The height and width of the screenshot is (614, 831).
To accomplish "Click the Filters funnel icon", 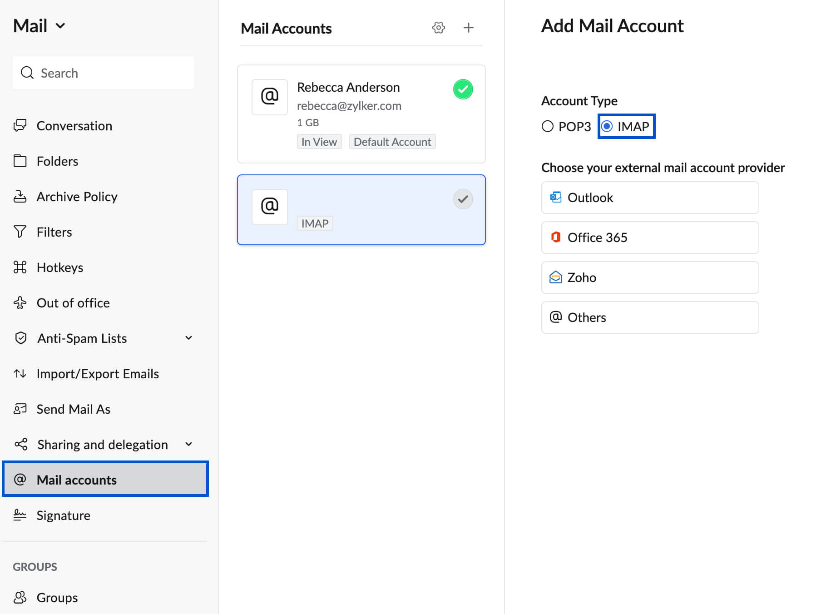I will [x=20, y=232].
